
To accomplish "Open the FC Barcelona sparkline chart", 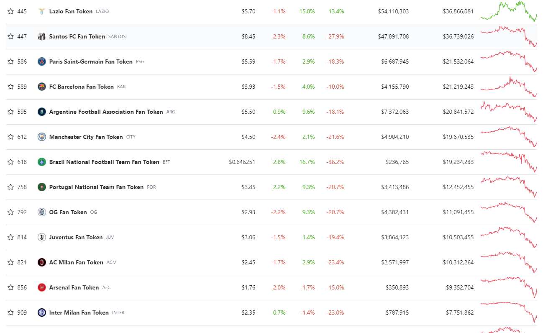I will 509,87.
